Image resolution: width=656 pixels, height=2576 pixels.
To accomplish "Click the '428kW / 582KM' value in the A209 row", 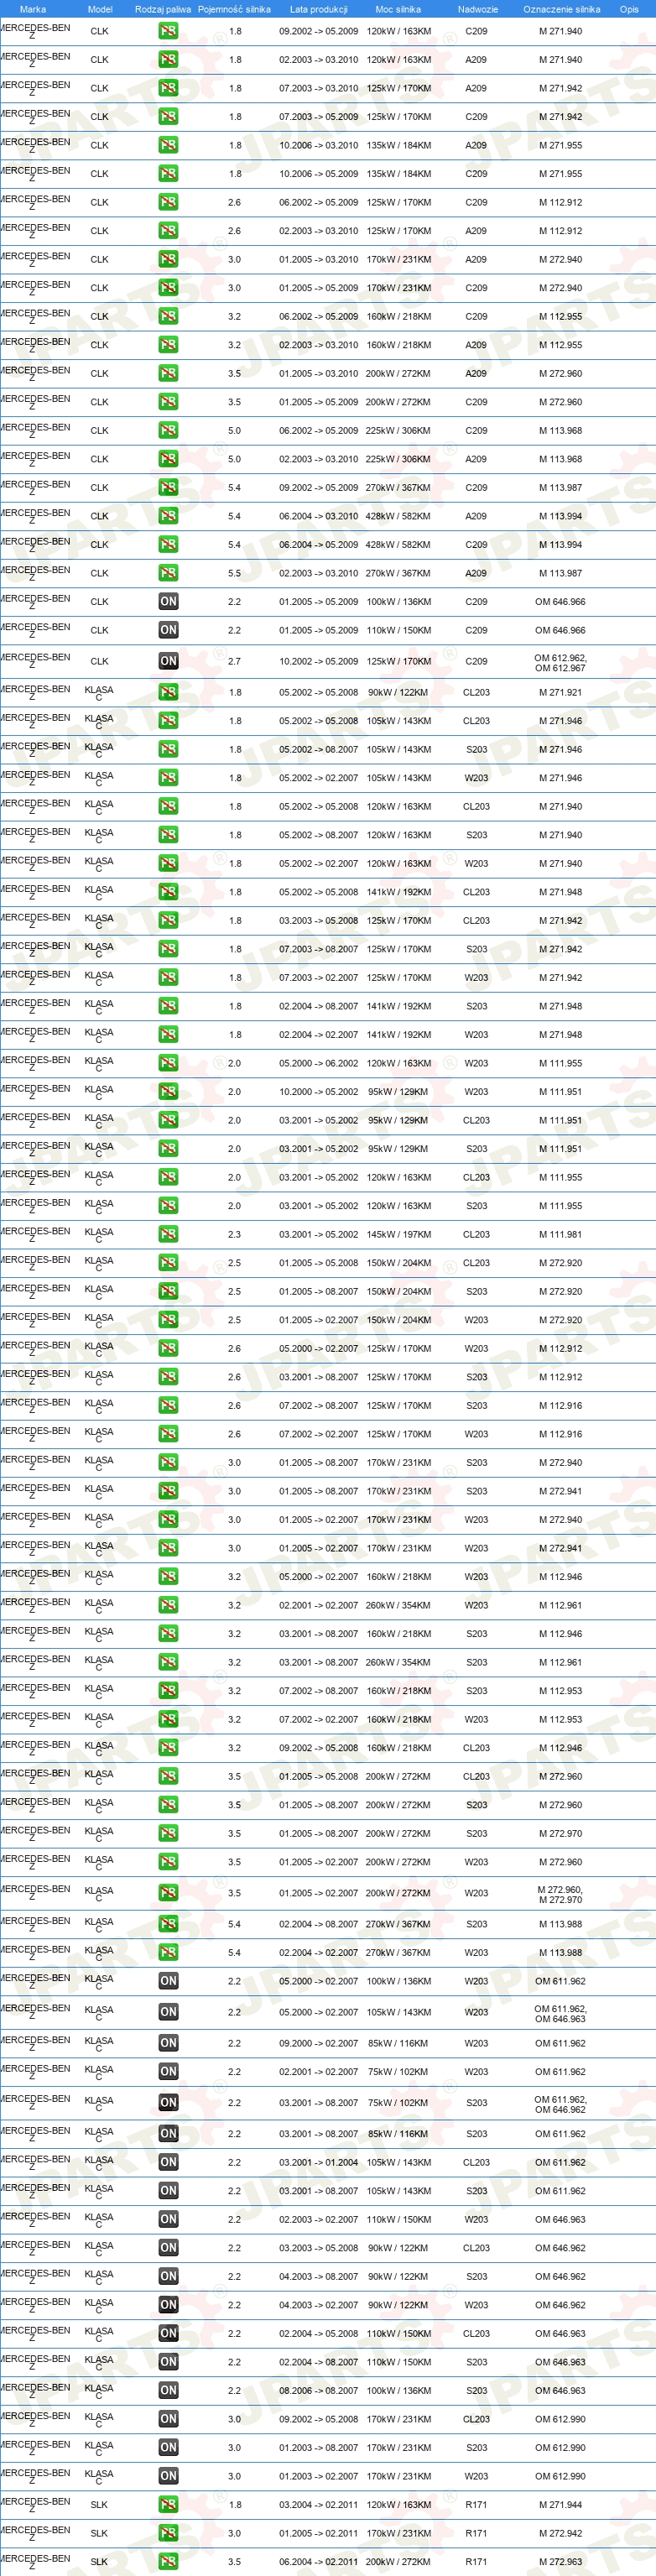I will tap(398, 516).
